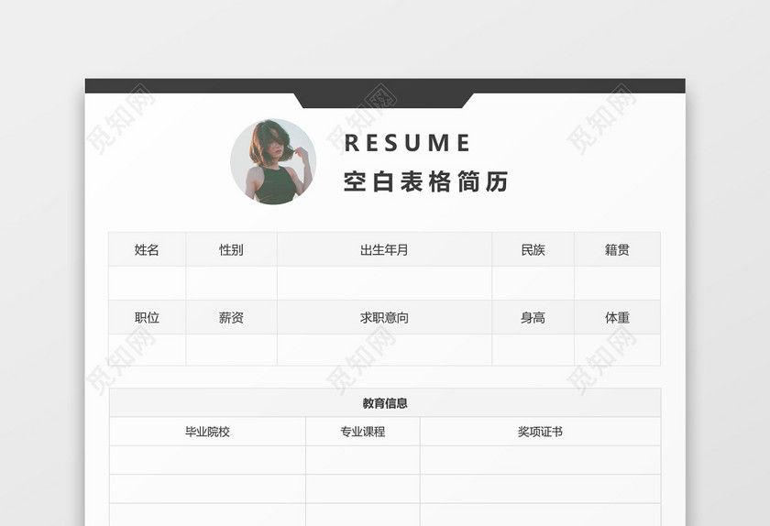Click the 出生年月 header cell
This screenshot has height=526, width=770.
[384, 249]
